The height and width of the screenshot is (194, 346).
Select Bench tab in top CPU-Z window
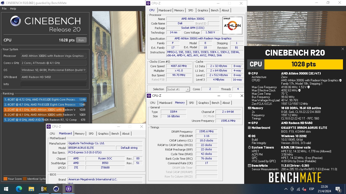[x=215, y=10]
